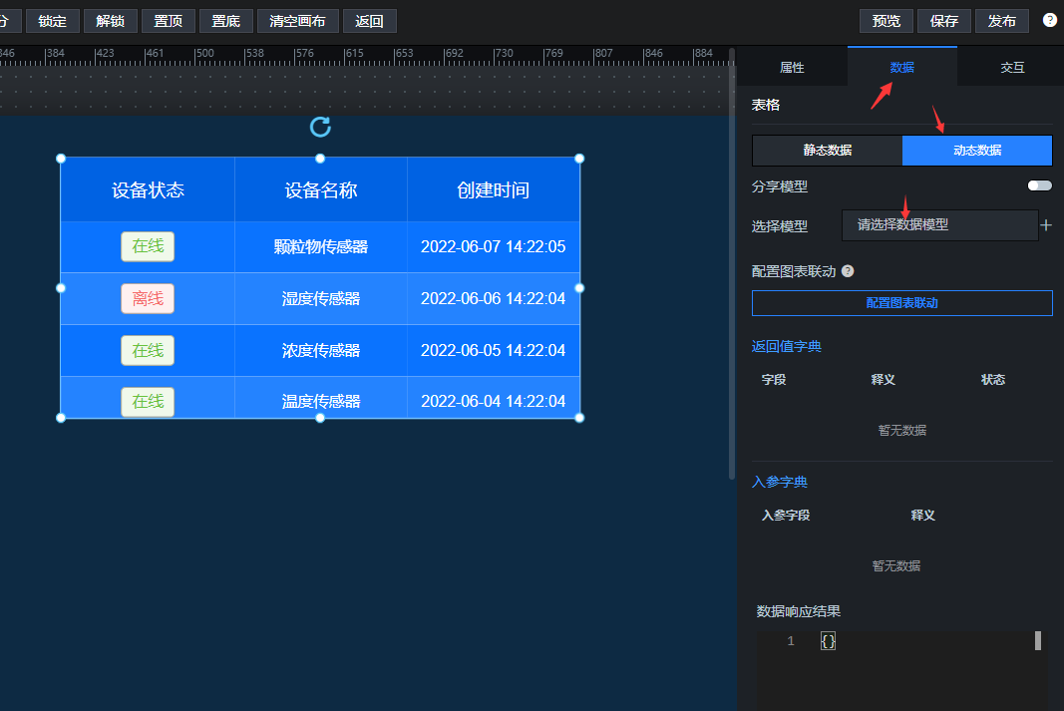Click the 锁定 toolbar button
1064x711 pixels.
52,21
